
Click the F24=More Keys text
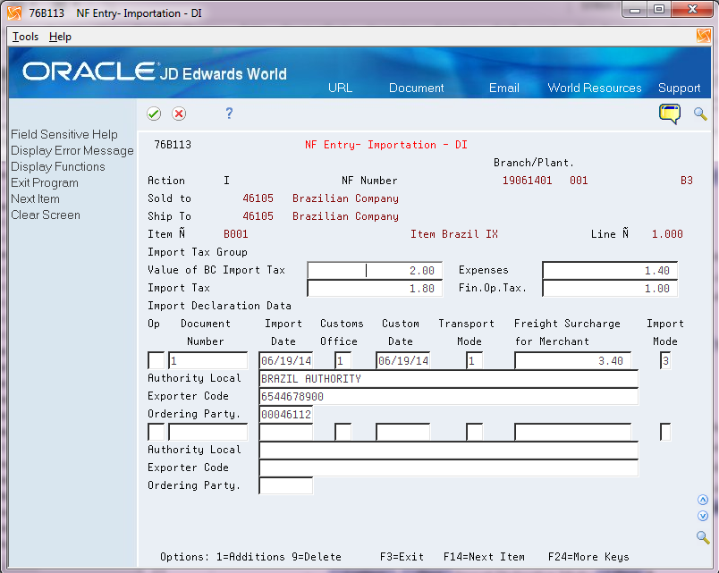pos(588,557)
